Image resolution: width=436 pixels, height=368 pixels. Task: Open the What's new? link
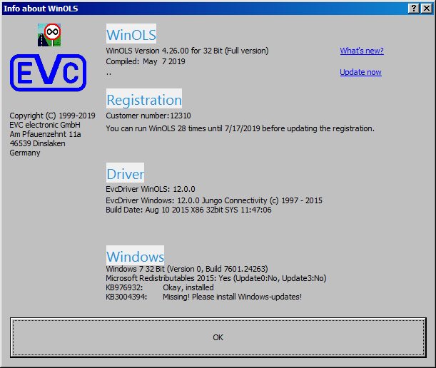coord(362,51)
